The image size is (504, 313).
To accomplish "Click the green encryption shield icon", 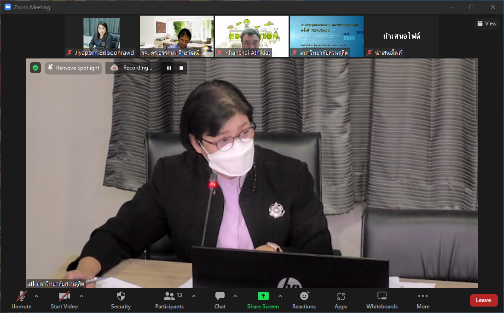I will pyautogui.click(x=35, y=68).
